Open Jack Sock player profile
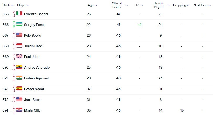Screen dimensions: 213x115 click(x=32, y=100)
